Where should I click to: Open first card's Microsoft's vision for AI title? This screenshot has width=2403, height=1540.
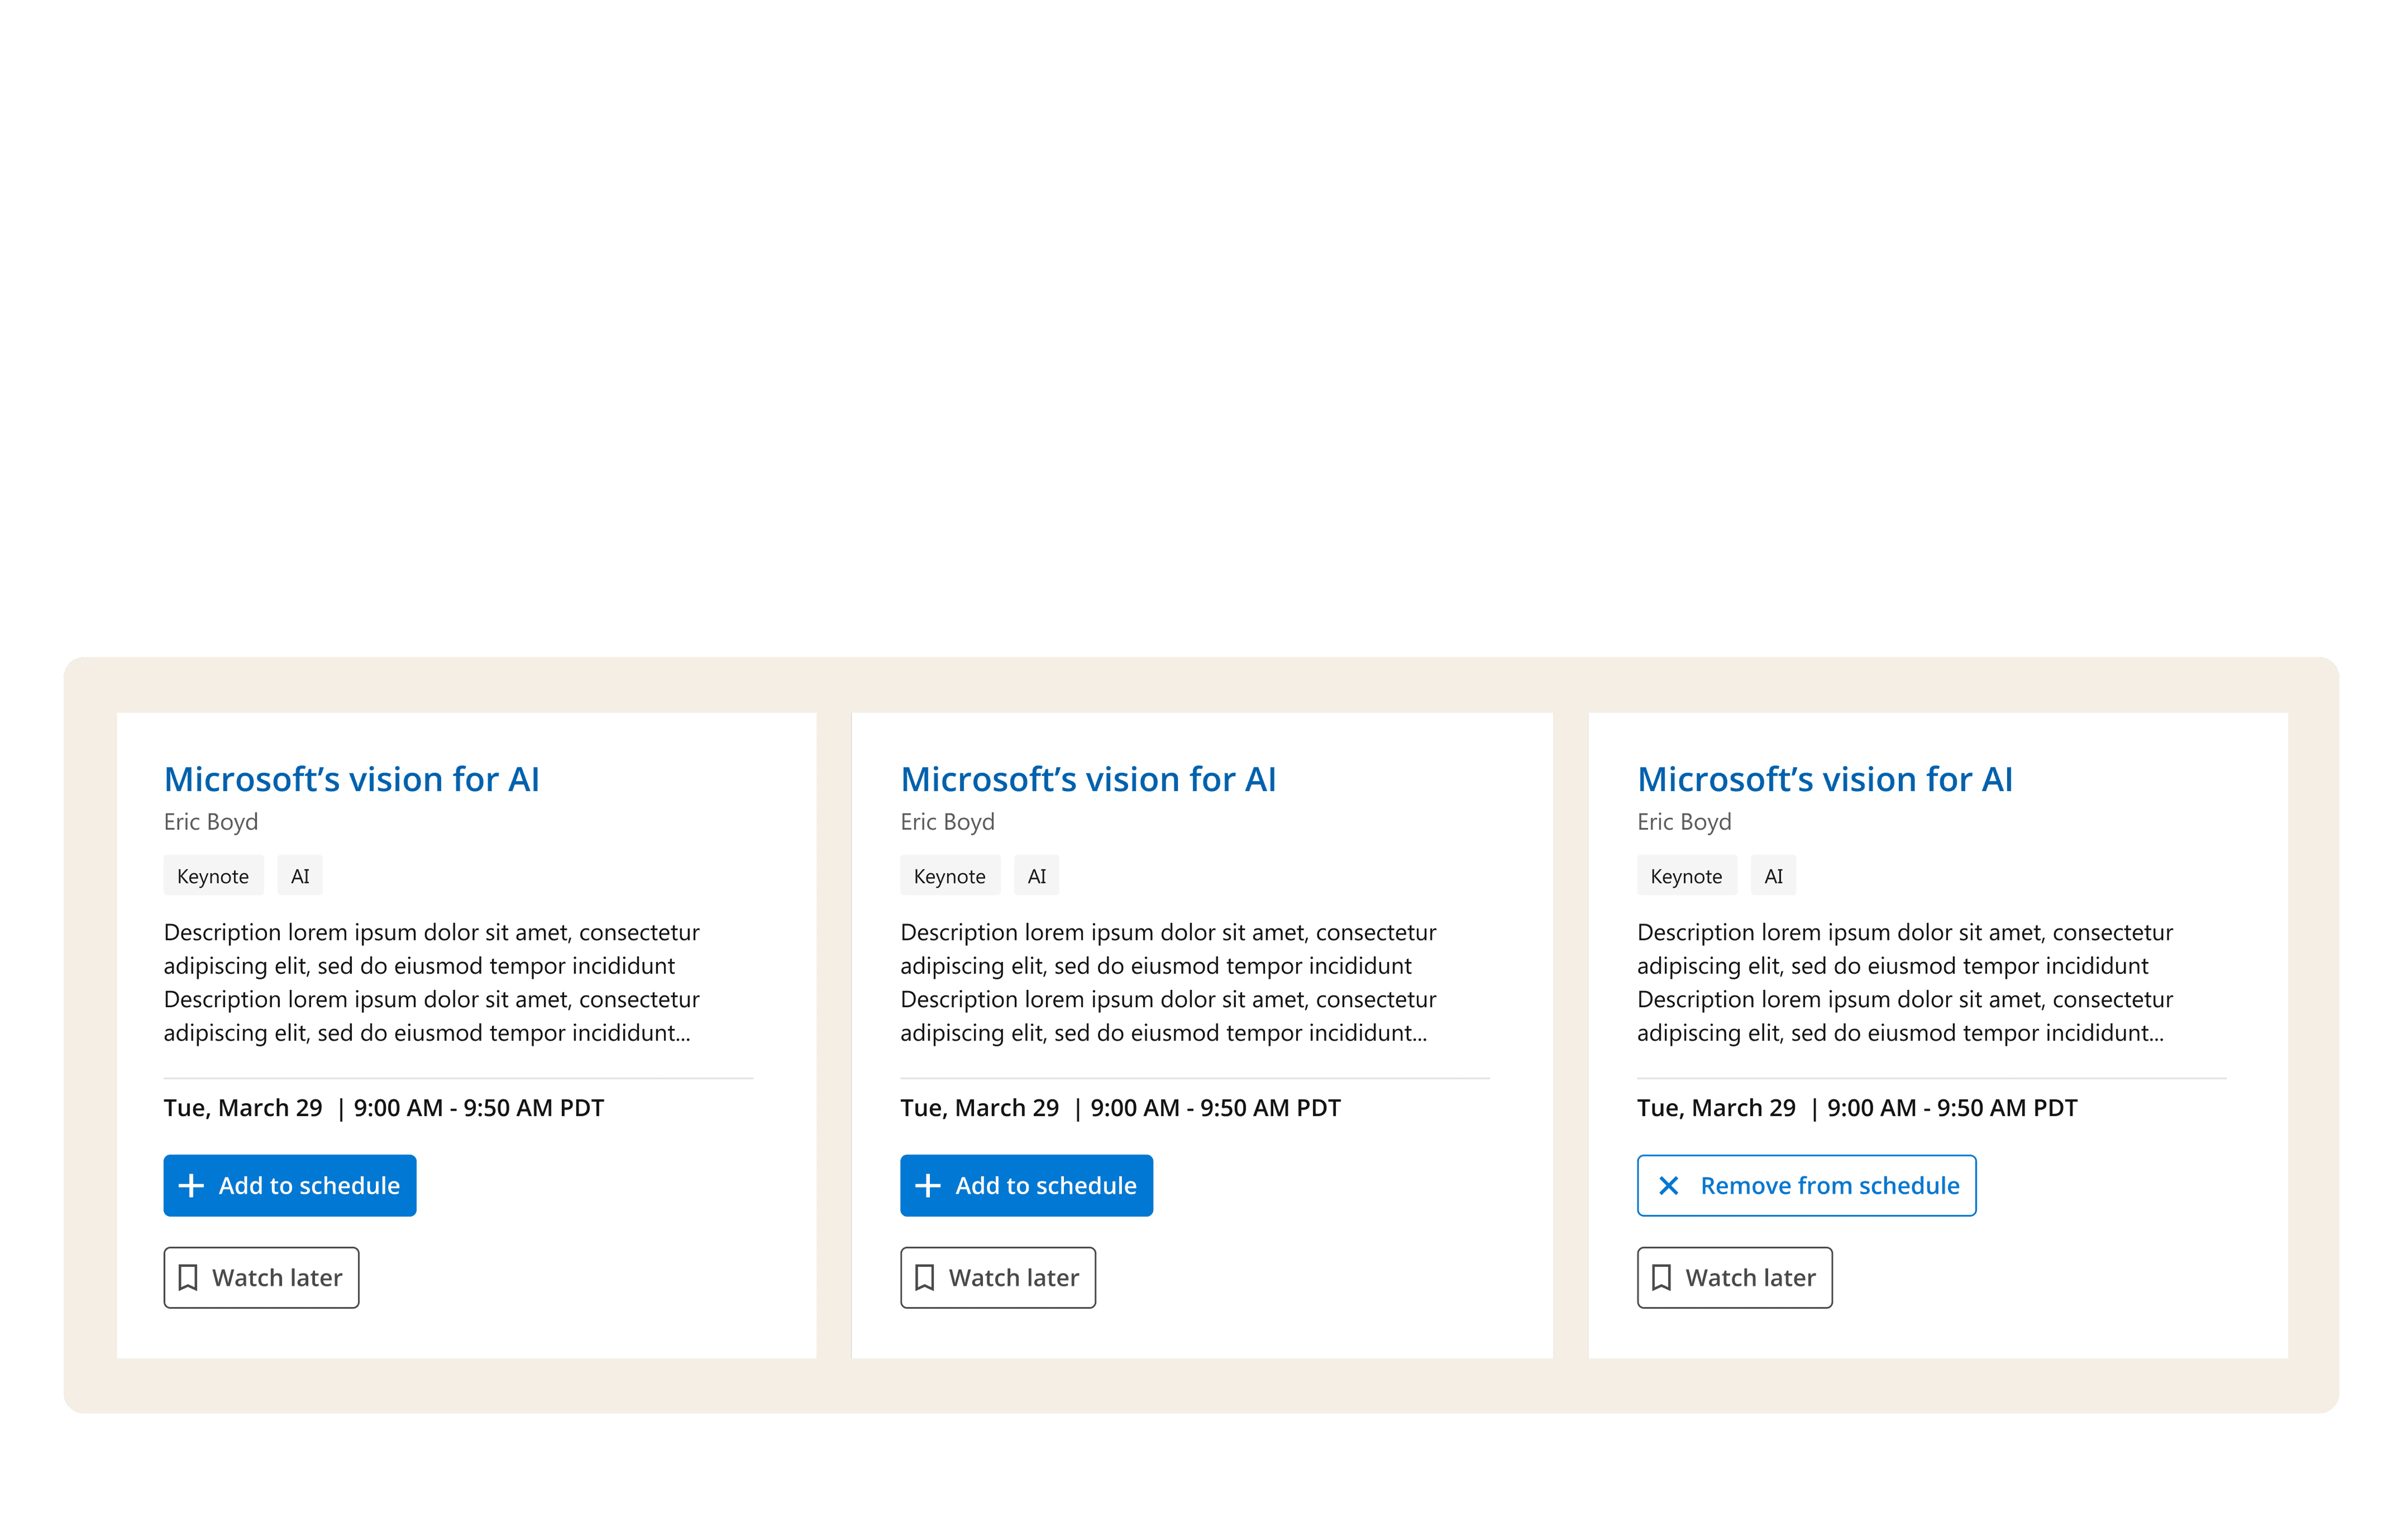[x=351, y=780]
